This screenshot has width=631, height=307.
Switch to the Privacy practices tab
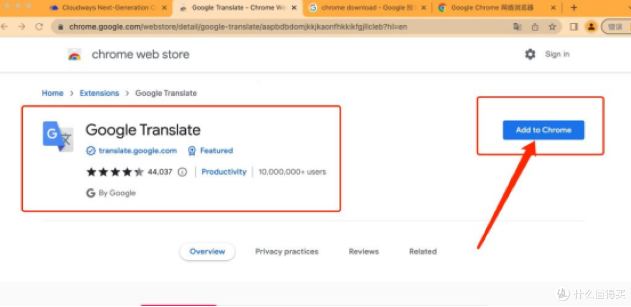[x=286, y=251]
